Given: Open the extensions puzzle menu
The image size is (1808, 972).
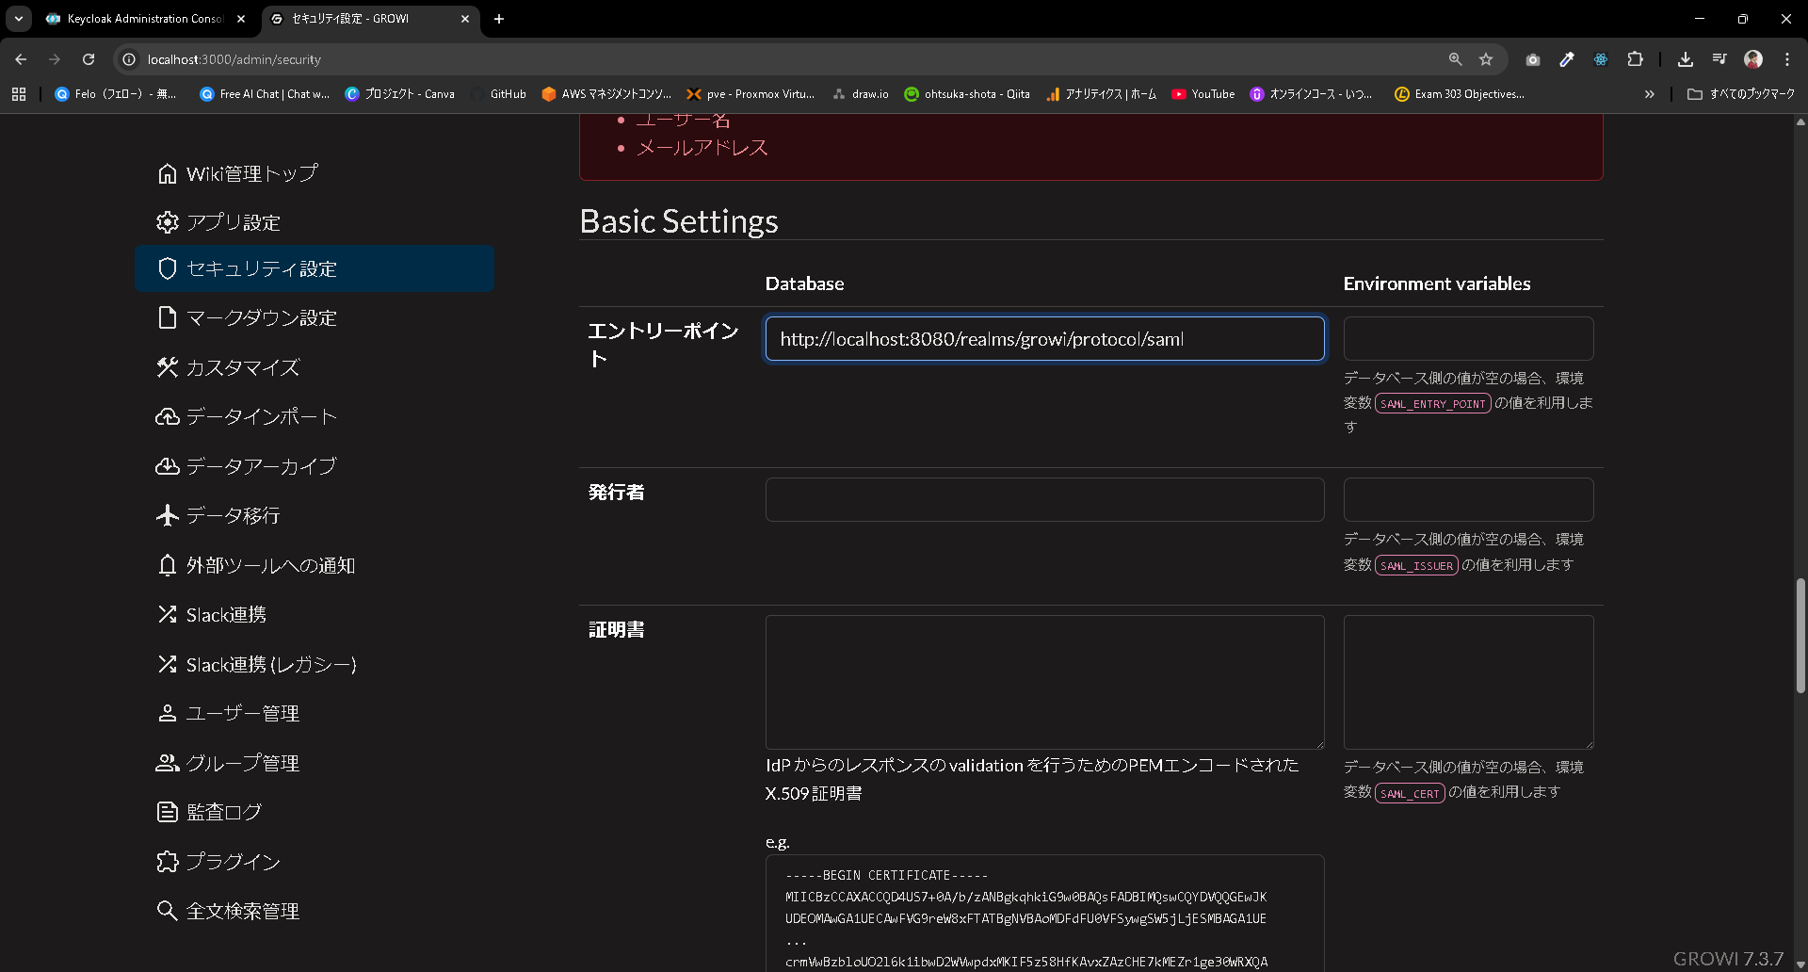Looking at the screenshot, I should tap(1635, 59).
